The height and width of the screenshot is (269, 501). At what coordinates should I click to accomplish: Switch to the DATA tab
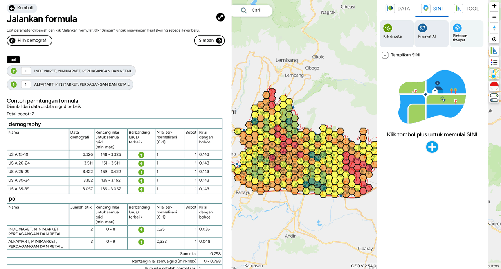click(398, 9)
